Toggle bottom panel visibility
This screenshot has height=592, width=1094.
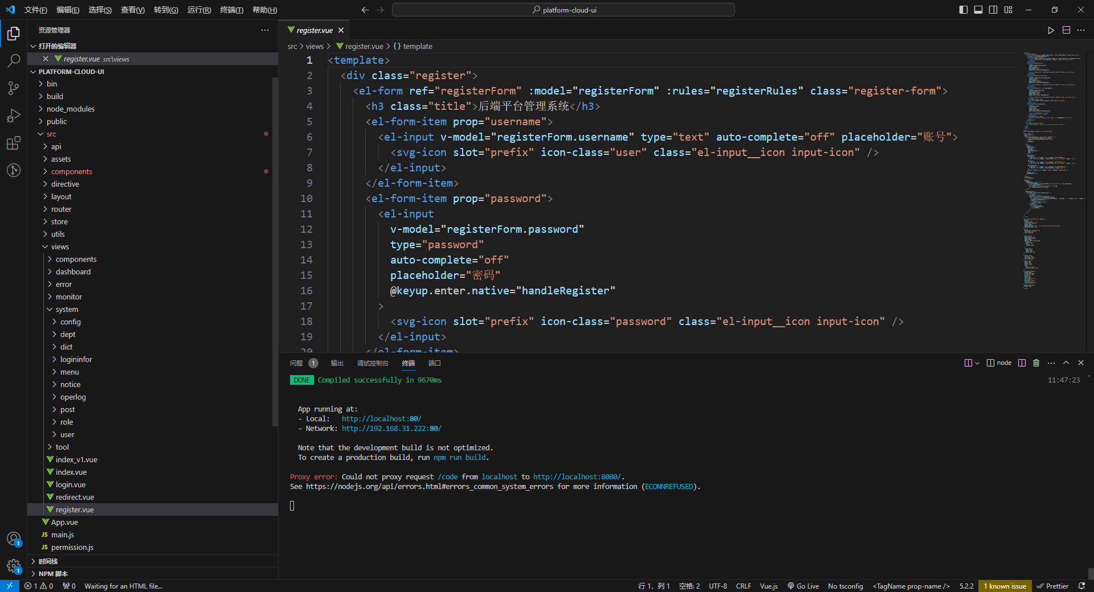(978, 10)
